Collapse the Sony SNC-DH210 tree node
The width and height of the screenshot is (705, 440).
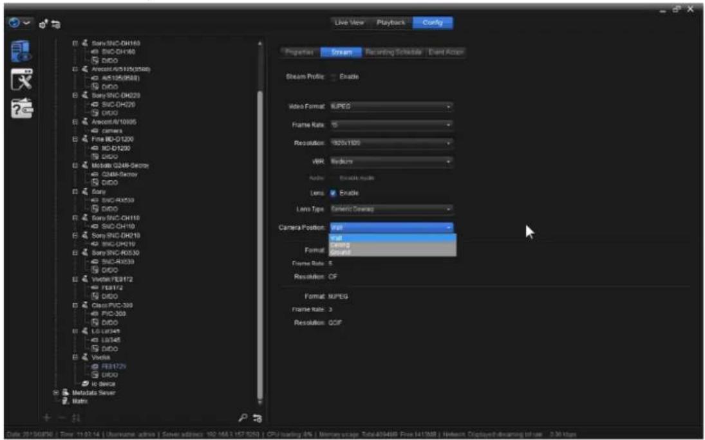[x=75, y=235]
